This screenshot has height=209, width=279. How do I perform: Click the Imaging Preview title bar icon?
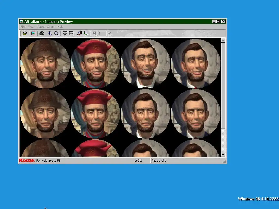click(21, 21)
